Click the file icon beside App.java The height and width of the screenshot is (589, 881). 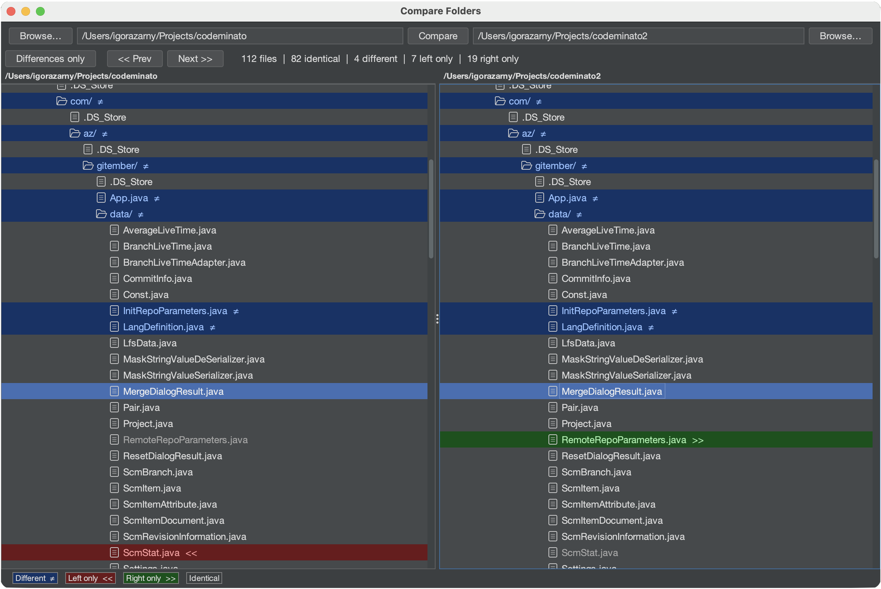pyautogui.click(x=101, y=198)
